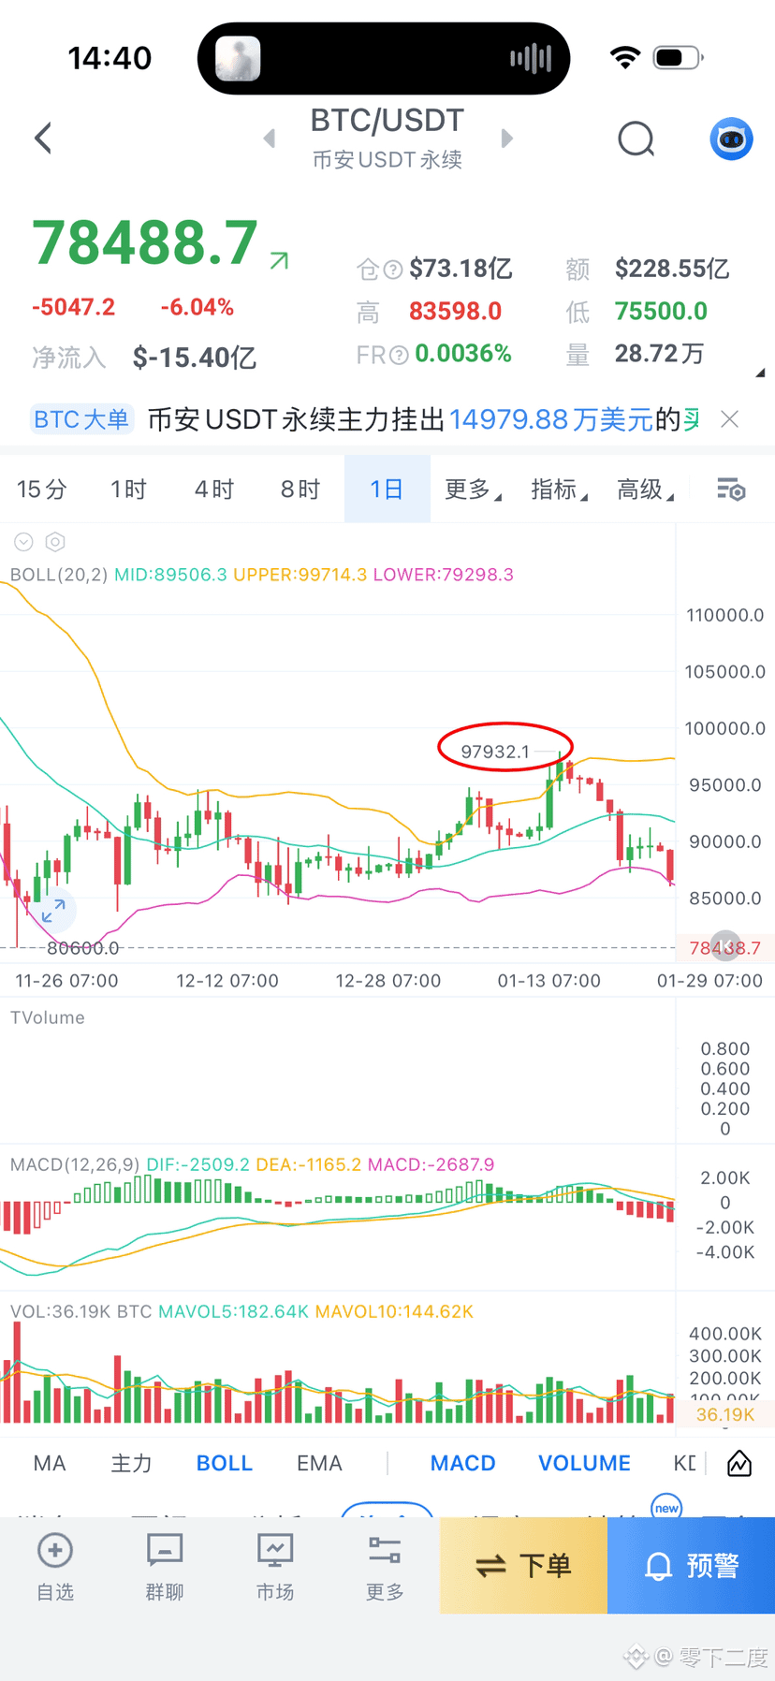Open the blue robot assistant avatar

click(x=731, y=139)
